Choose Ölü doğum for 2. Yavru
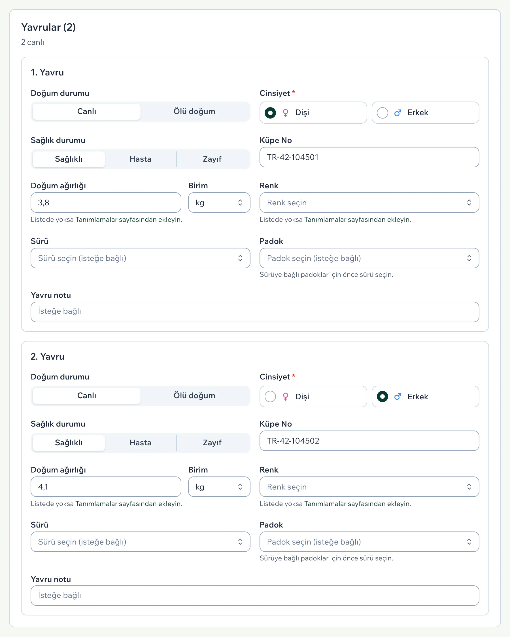 pos(194,396)
